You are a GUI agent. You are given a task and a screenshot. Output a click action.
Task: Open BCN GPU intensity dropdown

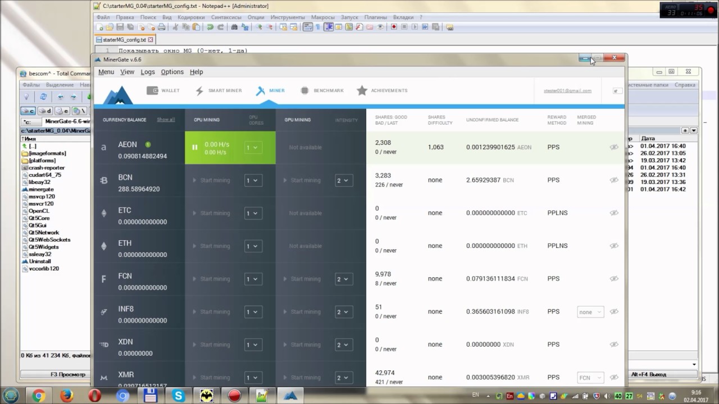(x=344, y=181)
